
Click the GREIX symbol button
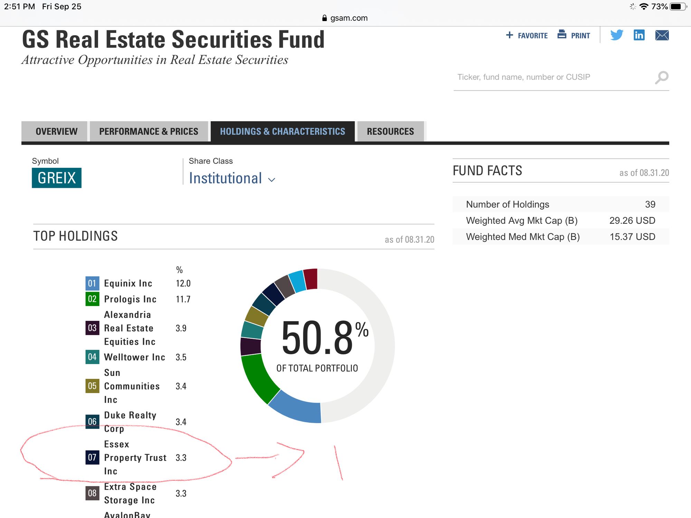57,178
